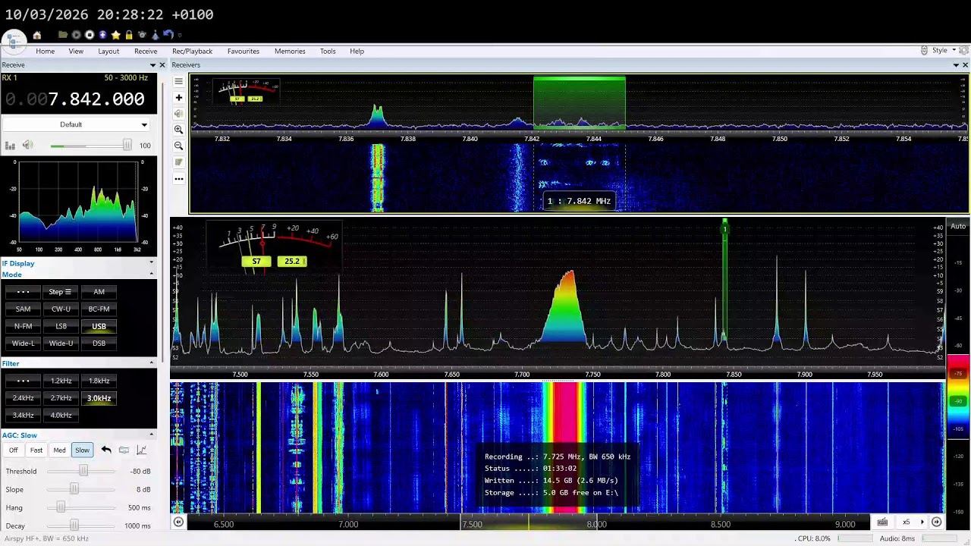Open the Receivers pane hamburger menu icon

point(178,81)
